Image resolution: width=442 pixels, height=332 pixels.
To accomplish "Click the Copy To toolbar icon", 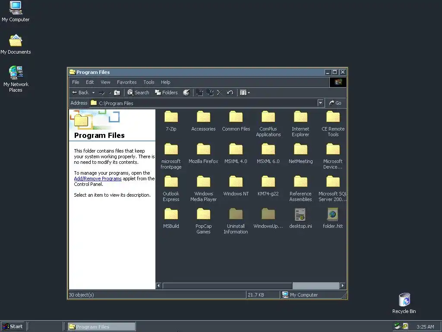I will (x=210, y=93).
